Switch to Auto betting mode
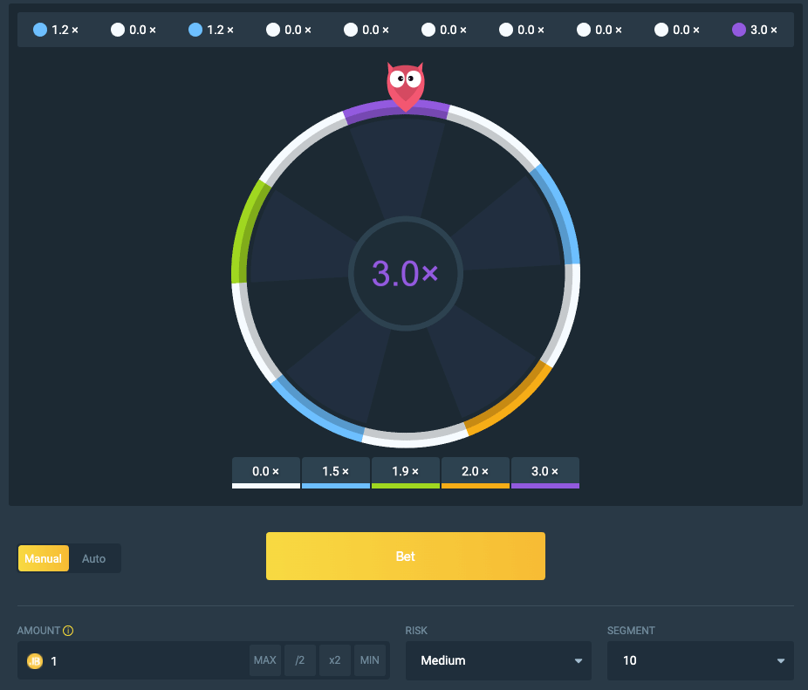Screen dimensions: 808x690 tap(93, 558)
